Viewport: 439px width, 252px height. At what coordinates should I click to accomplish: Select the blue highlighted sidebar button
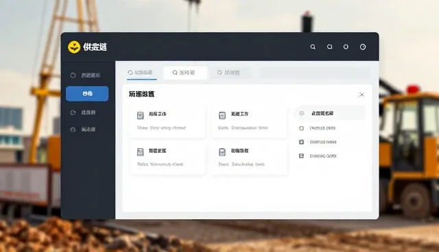point(87,94)
